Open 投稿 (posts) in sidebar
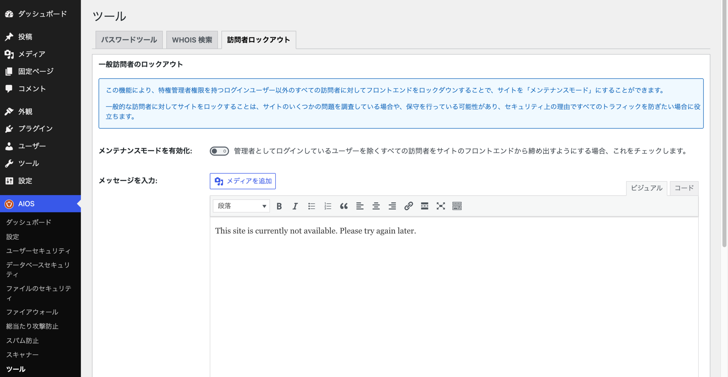This screenshot has height=377, width=728. pos(40,37)
